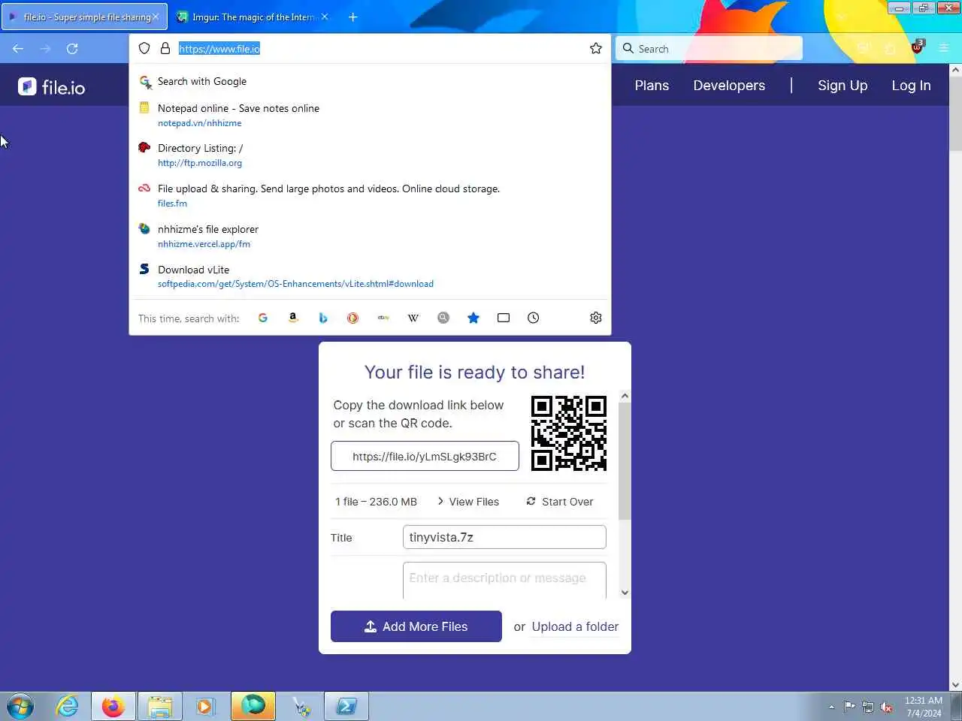
Task: Search bookmarks using the blue star icon
Action: (473, 318)
